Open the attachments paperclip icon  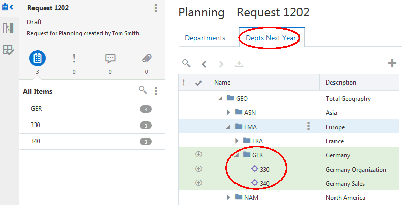click(x=147, y=59)
